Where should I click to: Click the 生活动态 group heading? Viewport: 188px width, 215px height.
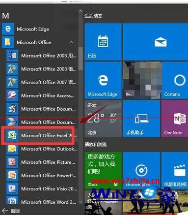pos(93,16)
